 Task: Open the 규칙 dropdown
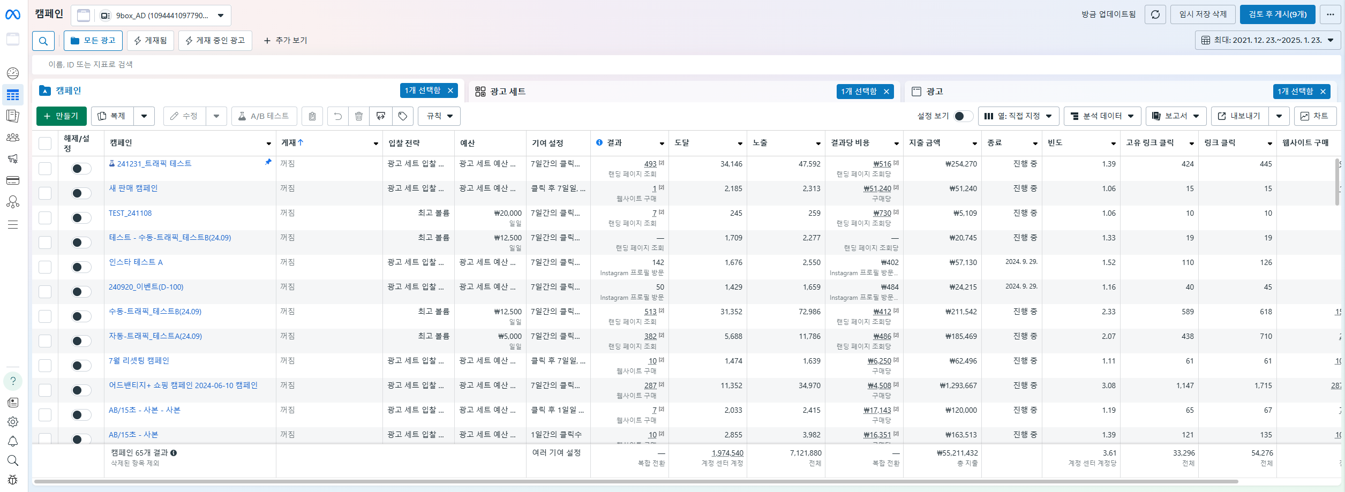439,116
